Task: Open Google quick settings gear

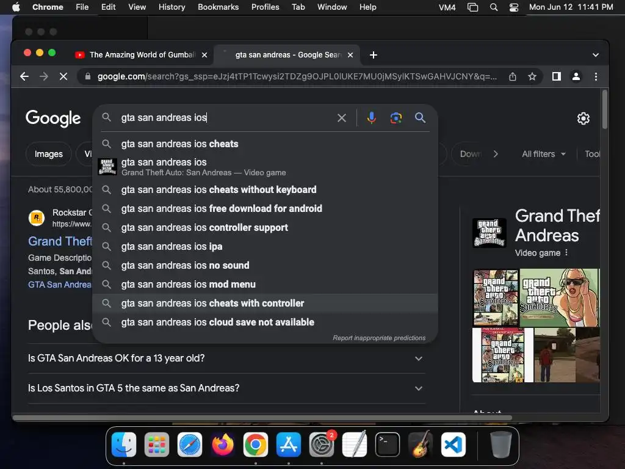Action: tap(583, 118)
